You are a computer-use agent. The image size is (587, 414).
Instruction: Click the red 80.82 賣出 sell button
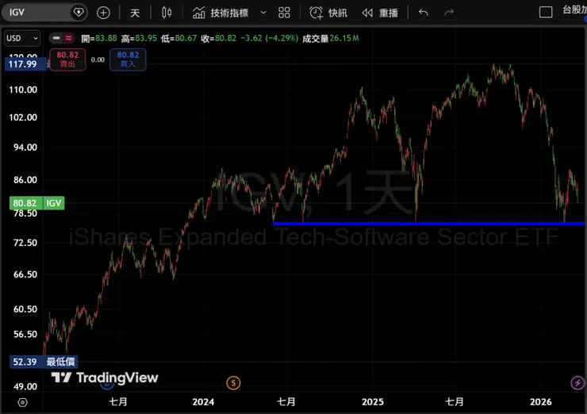(x=67, y=59)
